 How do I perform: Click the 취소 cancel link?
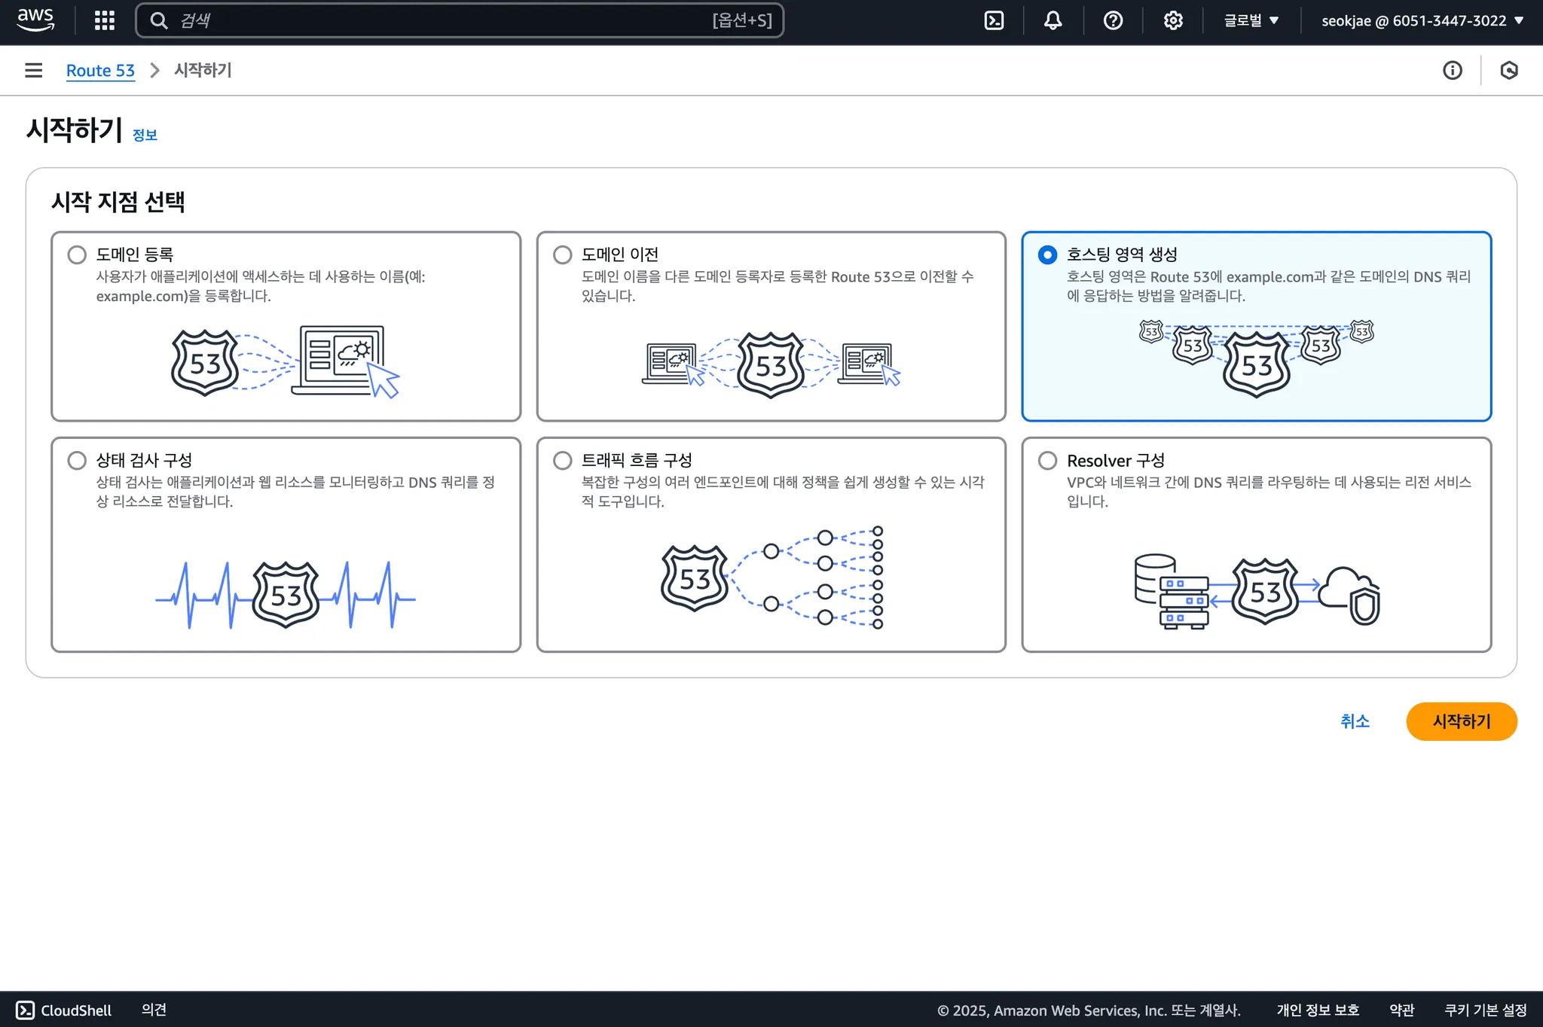click(1354, 721)
